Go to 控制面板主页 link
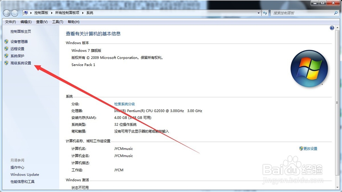This screenshot has width=342, height=192. click(21, 31)
